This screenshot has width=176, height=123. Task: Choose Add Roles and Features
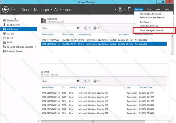click(150, 14)
